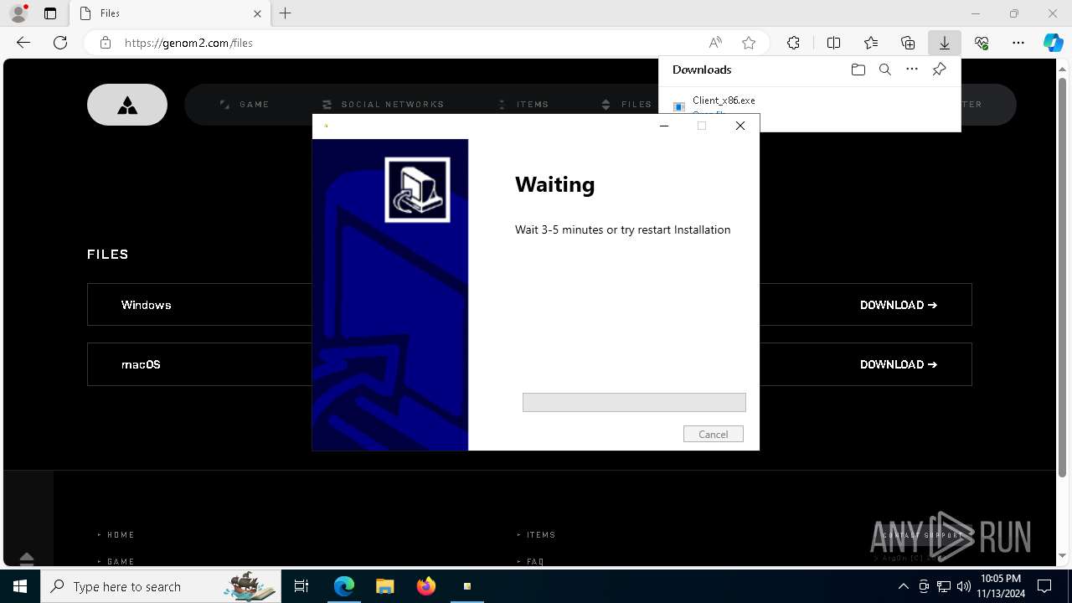This screenshot has height=603, width=1072.
Task: Open the Copilot sidebar
Action: tap(1053, 43)
